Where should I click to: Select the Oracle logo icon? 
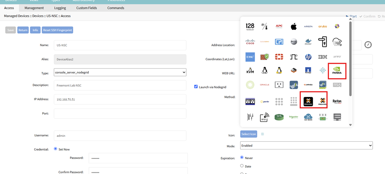(264, 85)
